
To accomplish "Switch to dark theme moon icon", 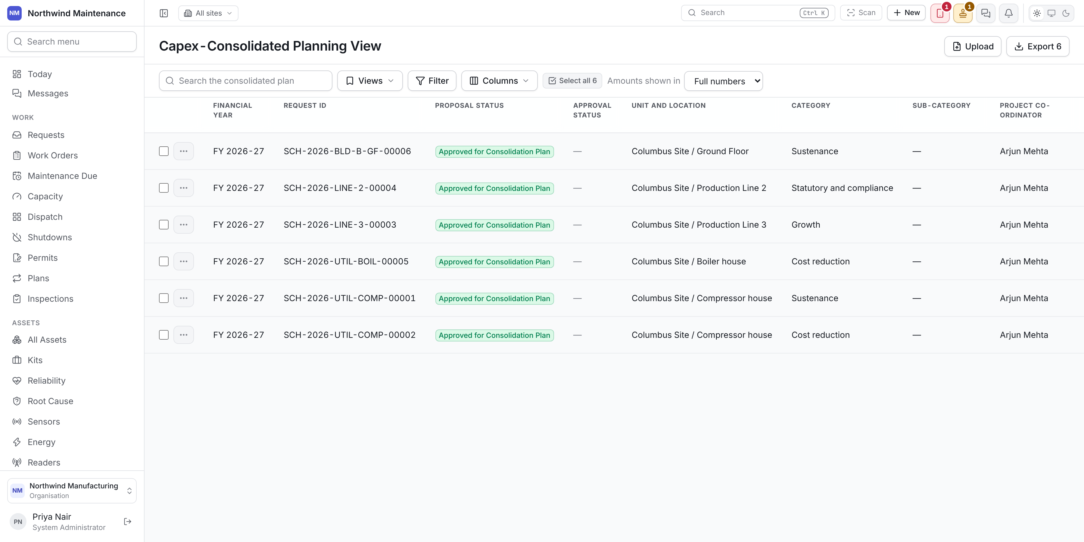I will pos(1066,13).
